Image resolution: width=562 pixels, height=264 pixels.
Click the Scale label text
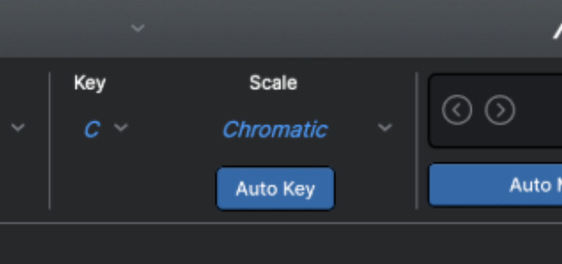coord(273,83)
